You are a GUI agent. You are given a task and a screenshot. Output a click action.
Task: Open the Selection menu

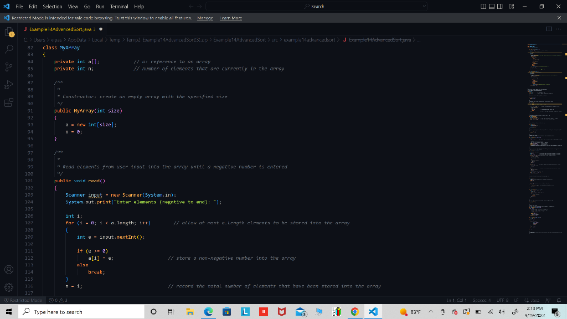click(53, 7)
